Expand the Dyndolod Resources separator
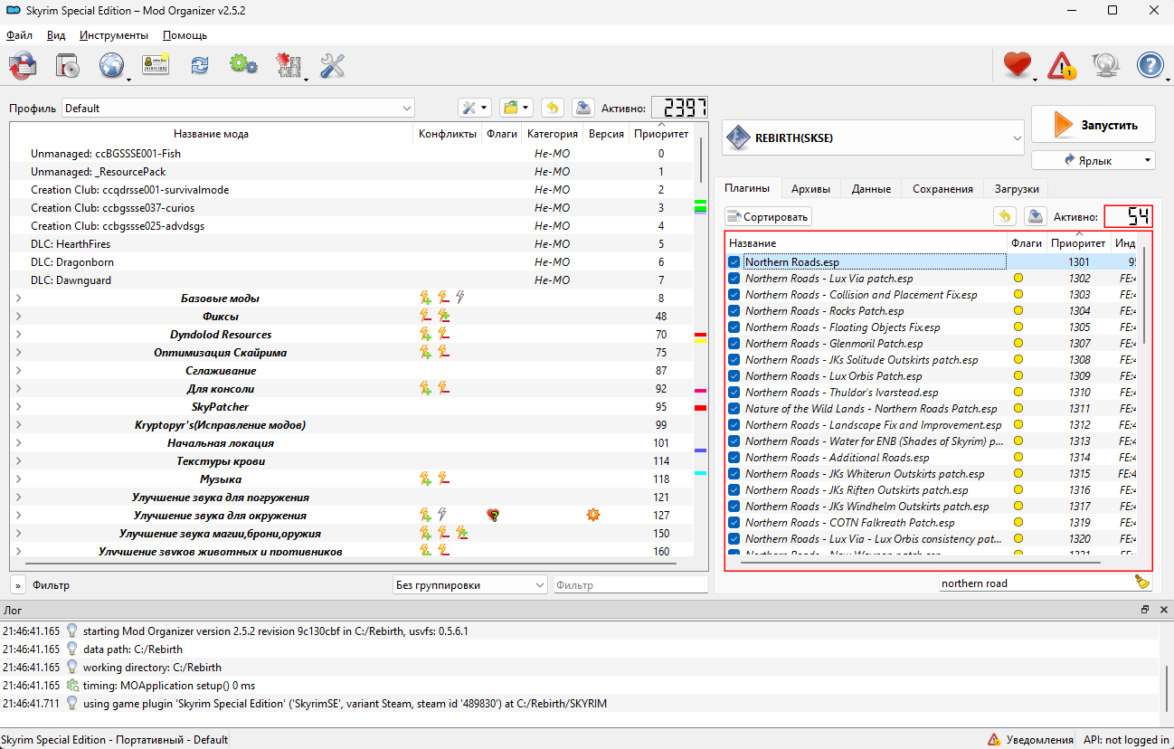Viewport: 1174px width, 749px height. point(18,335)
